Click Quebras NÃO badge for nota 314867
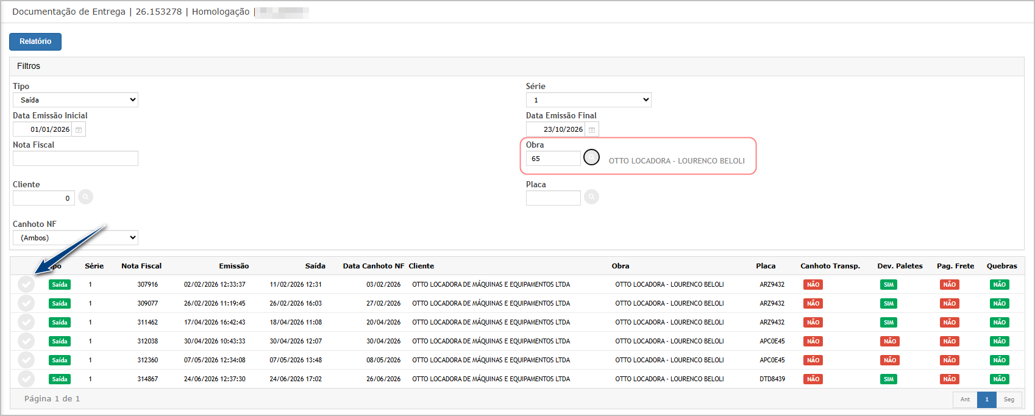 coord(1000,379)
